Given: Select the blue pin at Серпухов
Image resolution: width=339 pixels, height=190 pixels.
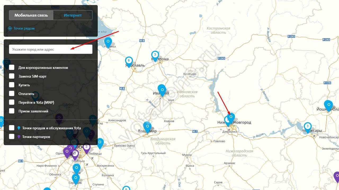Looking at the screenshot, I should click(75, 179).
